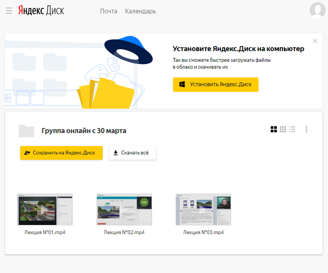The width and height of the screenshot is (328, 273).
Task: Click Сохранить на Яндекс.Диск button
Action: click(x=61, y=153)
